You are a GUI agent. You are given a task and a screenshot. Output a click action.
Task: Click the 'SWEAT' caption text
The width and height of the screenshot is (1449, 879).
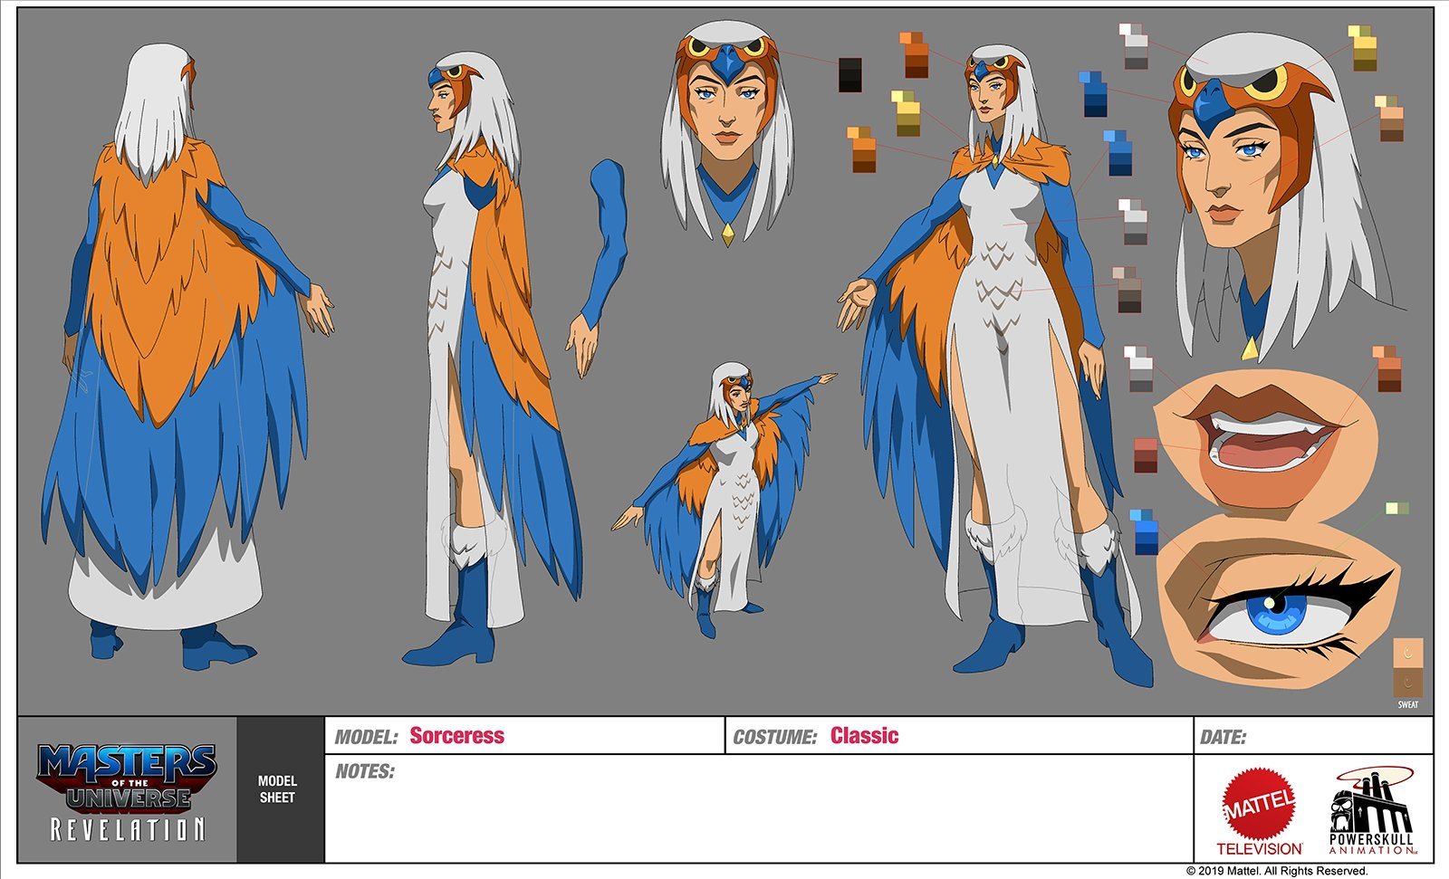[1408, 704]
